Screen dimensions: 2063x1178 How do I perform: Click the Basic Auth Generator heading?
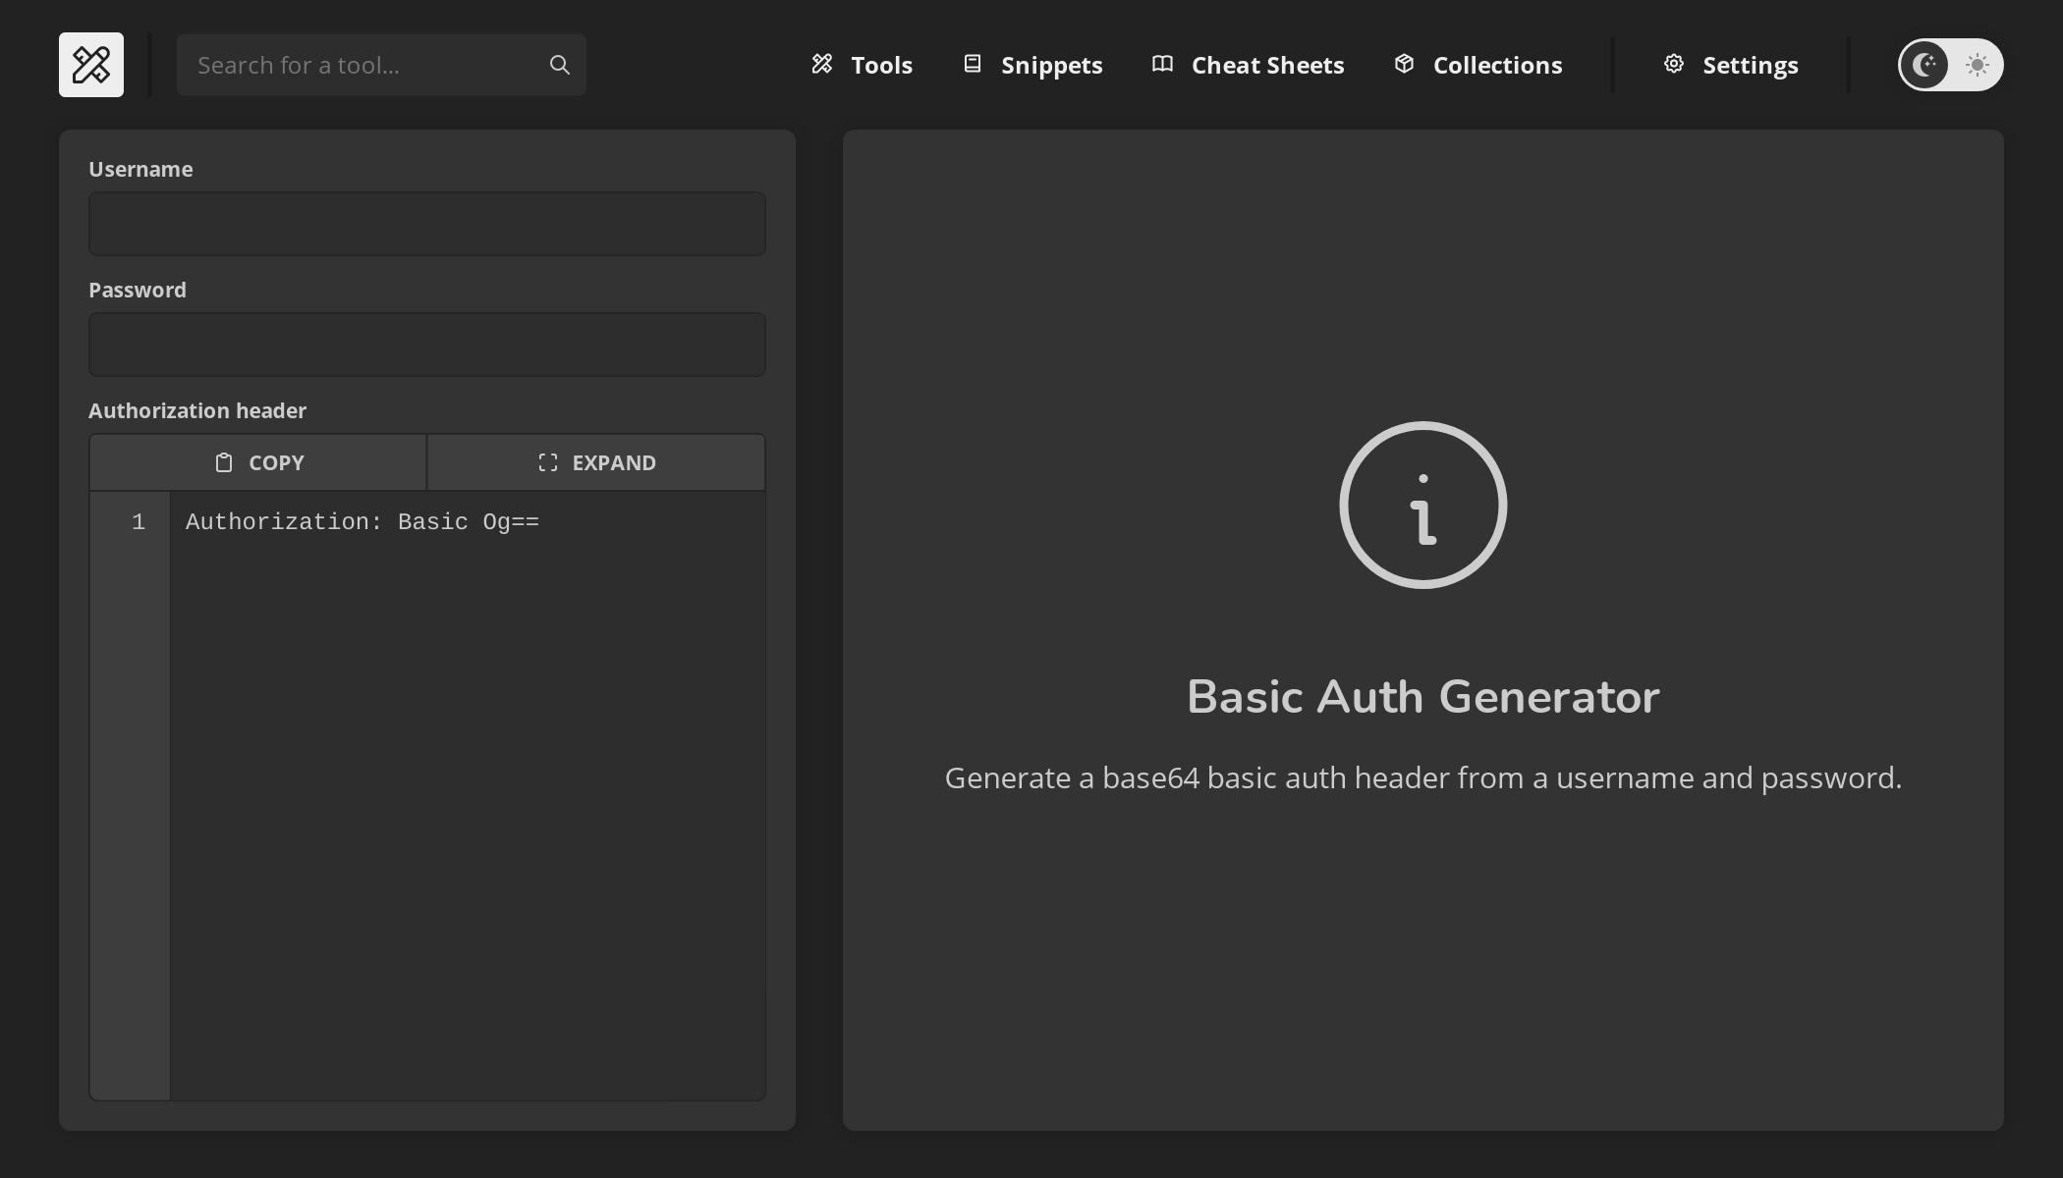pyautogui.click(x=1423, y=697)
